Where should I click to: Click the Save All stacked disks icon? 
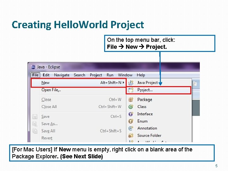tap(35, 131)
